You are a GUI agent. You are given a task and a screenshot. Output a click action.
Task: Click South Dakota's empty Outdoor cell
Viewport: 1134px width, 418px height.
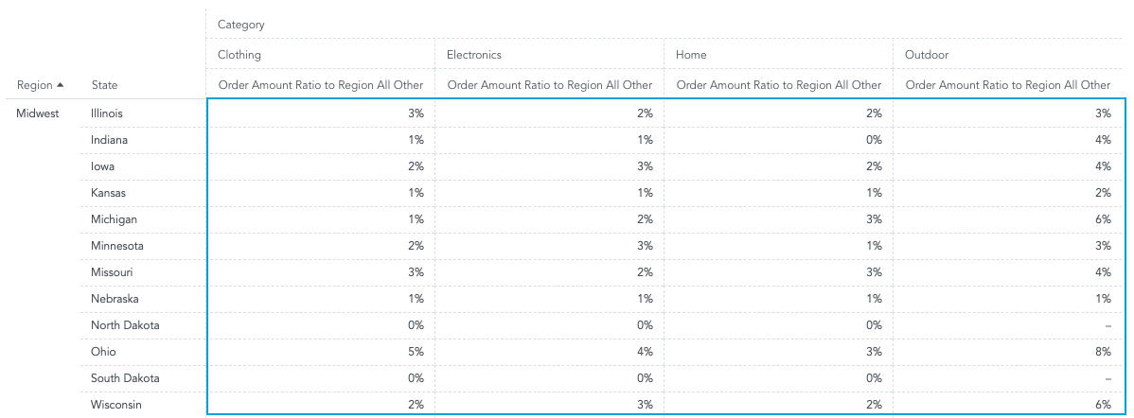click(1107, 378)
